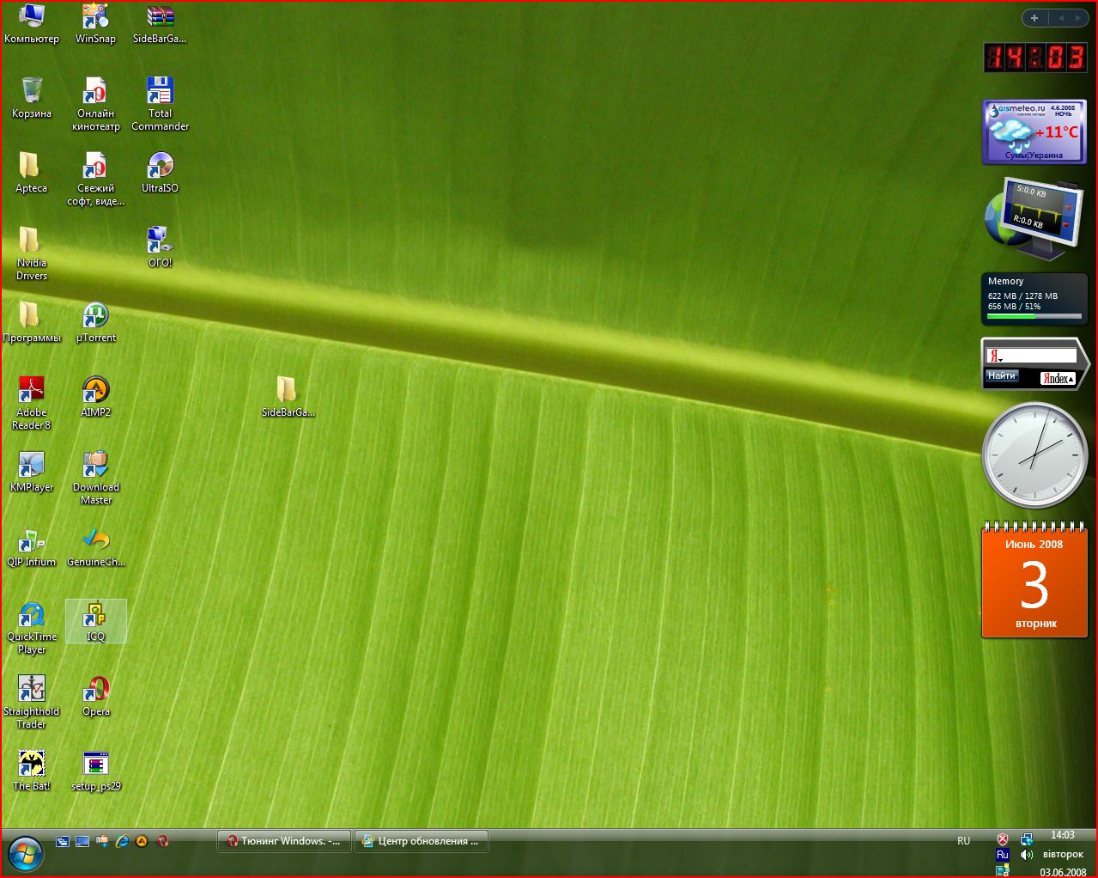
Task: Open Total Commander shortcut
Action: (160, 92)
